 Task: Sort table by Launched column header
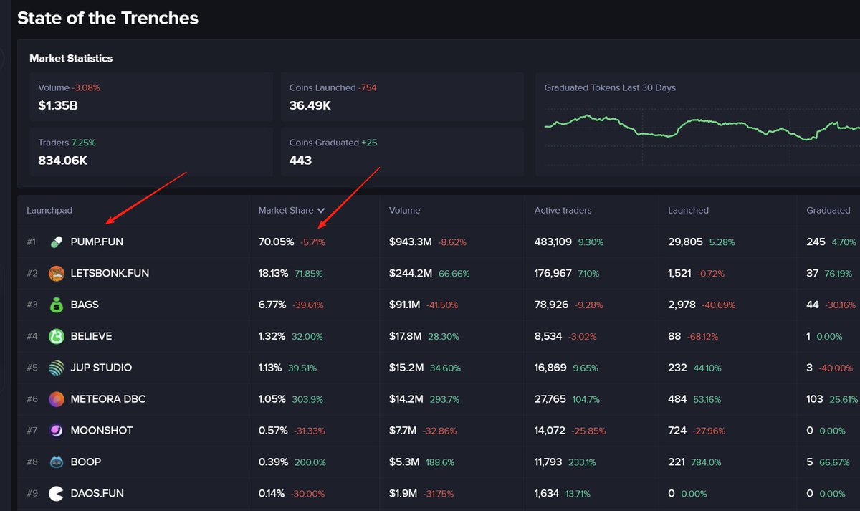tap(688, 211)
